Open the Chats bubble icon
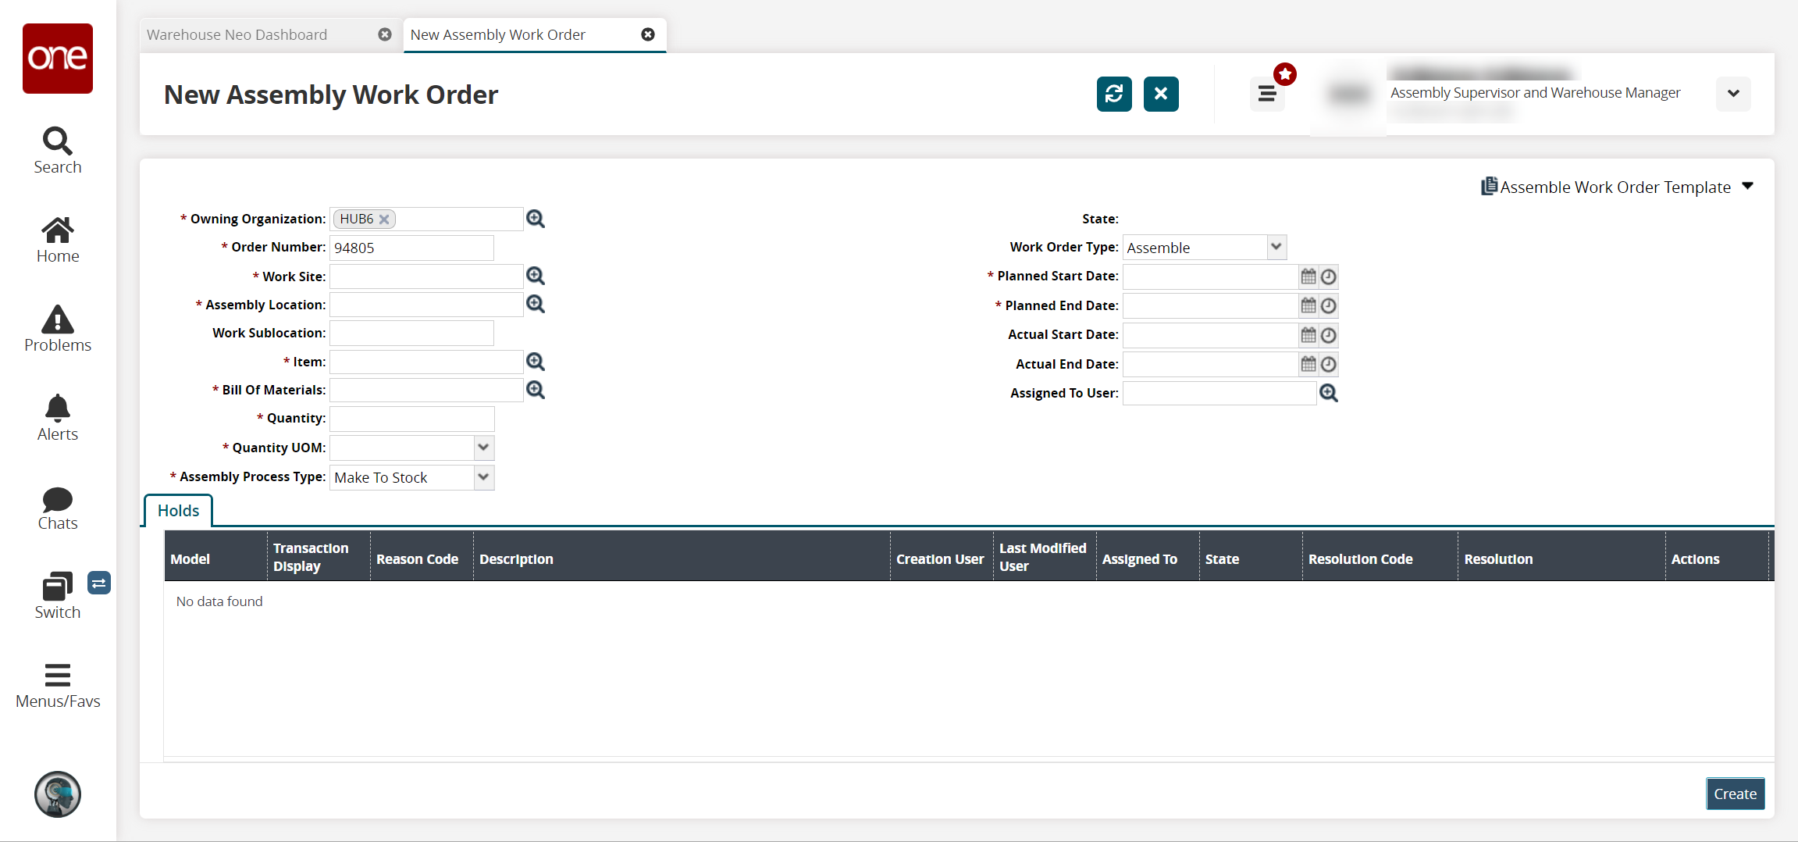The image size is (1798, 842). 58,499
